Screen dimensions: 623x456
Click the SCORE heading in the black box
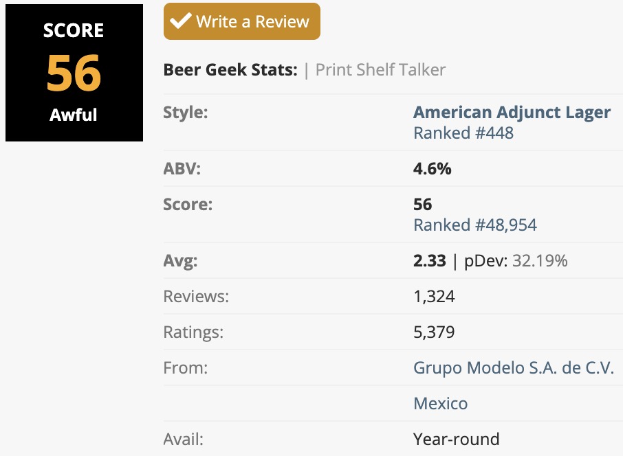pyautogui.click(x=74, y=31)
